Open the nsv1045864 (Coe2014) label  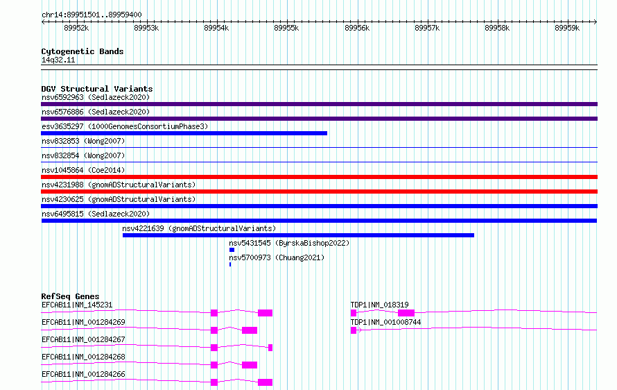pyautogui.click(x=83, y=170)
